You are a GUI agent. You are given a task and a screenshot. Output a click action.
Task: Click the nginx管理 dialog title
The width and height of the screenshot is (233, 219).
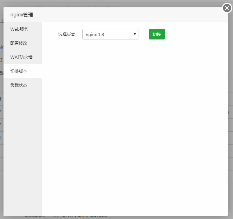tap(22, 15)
